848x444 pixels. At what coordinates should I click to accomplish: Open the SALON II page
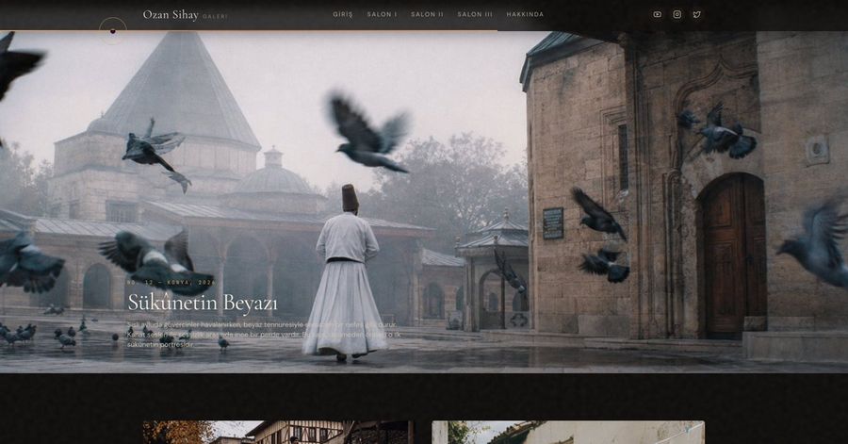point(427,14)
